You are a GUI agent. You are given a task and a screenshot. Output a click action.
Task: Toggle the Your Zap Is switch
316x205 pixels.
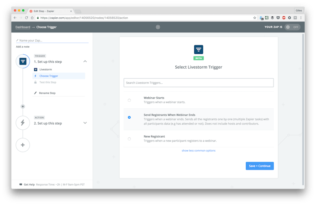[x=292, y=27]
